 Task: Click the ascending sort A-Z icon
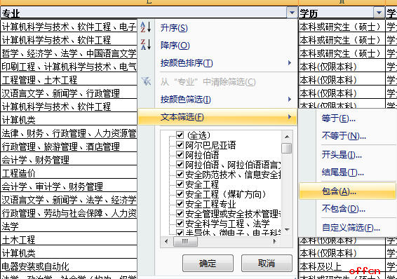point(146,27)
